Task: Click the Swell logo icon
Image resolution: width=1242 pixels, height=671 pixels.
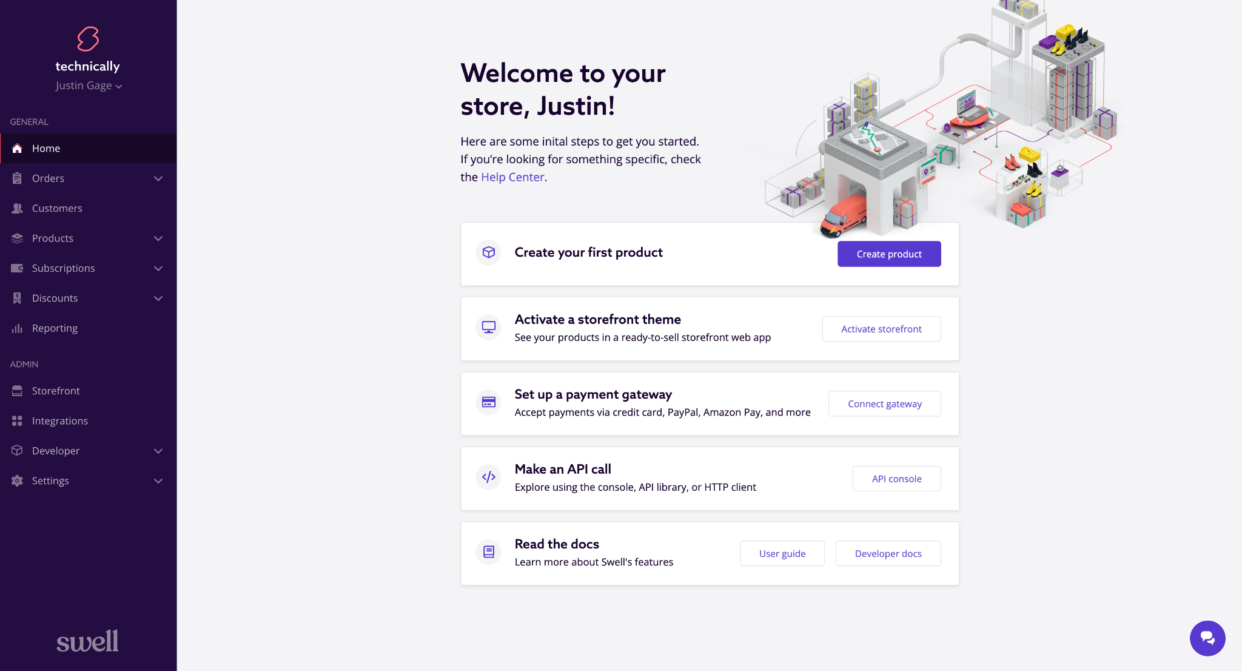Action: tap(89, 39)
